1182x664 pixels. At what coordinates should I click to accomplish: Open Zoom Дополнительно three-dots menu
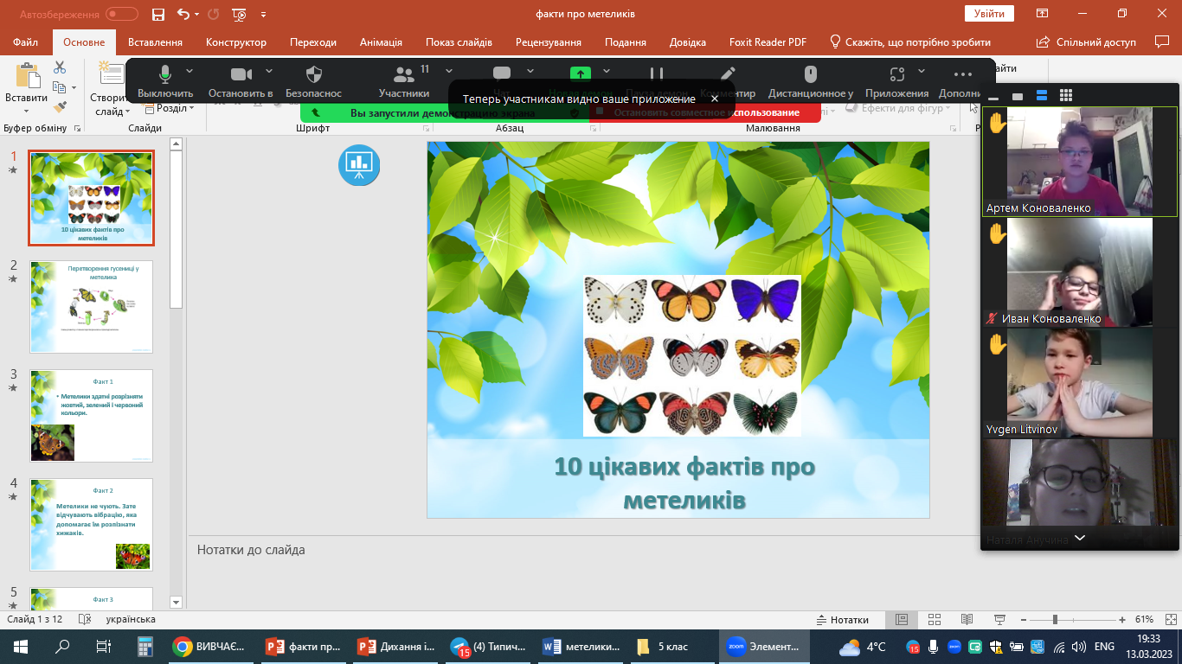click(x=963, y=74)
